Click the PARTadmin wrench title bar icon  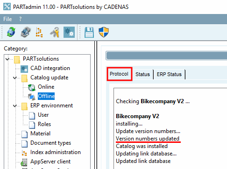[7, 7]
